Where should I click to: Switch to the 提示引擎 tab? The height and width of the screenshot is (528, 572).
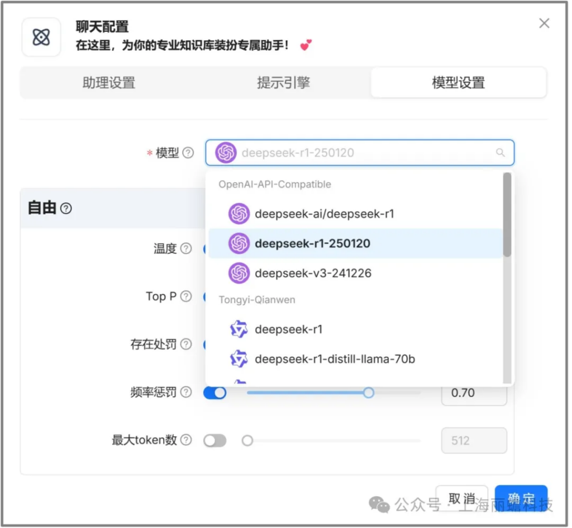(x=283, y=83)
